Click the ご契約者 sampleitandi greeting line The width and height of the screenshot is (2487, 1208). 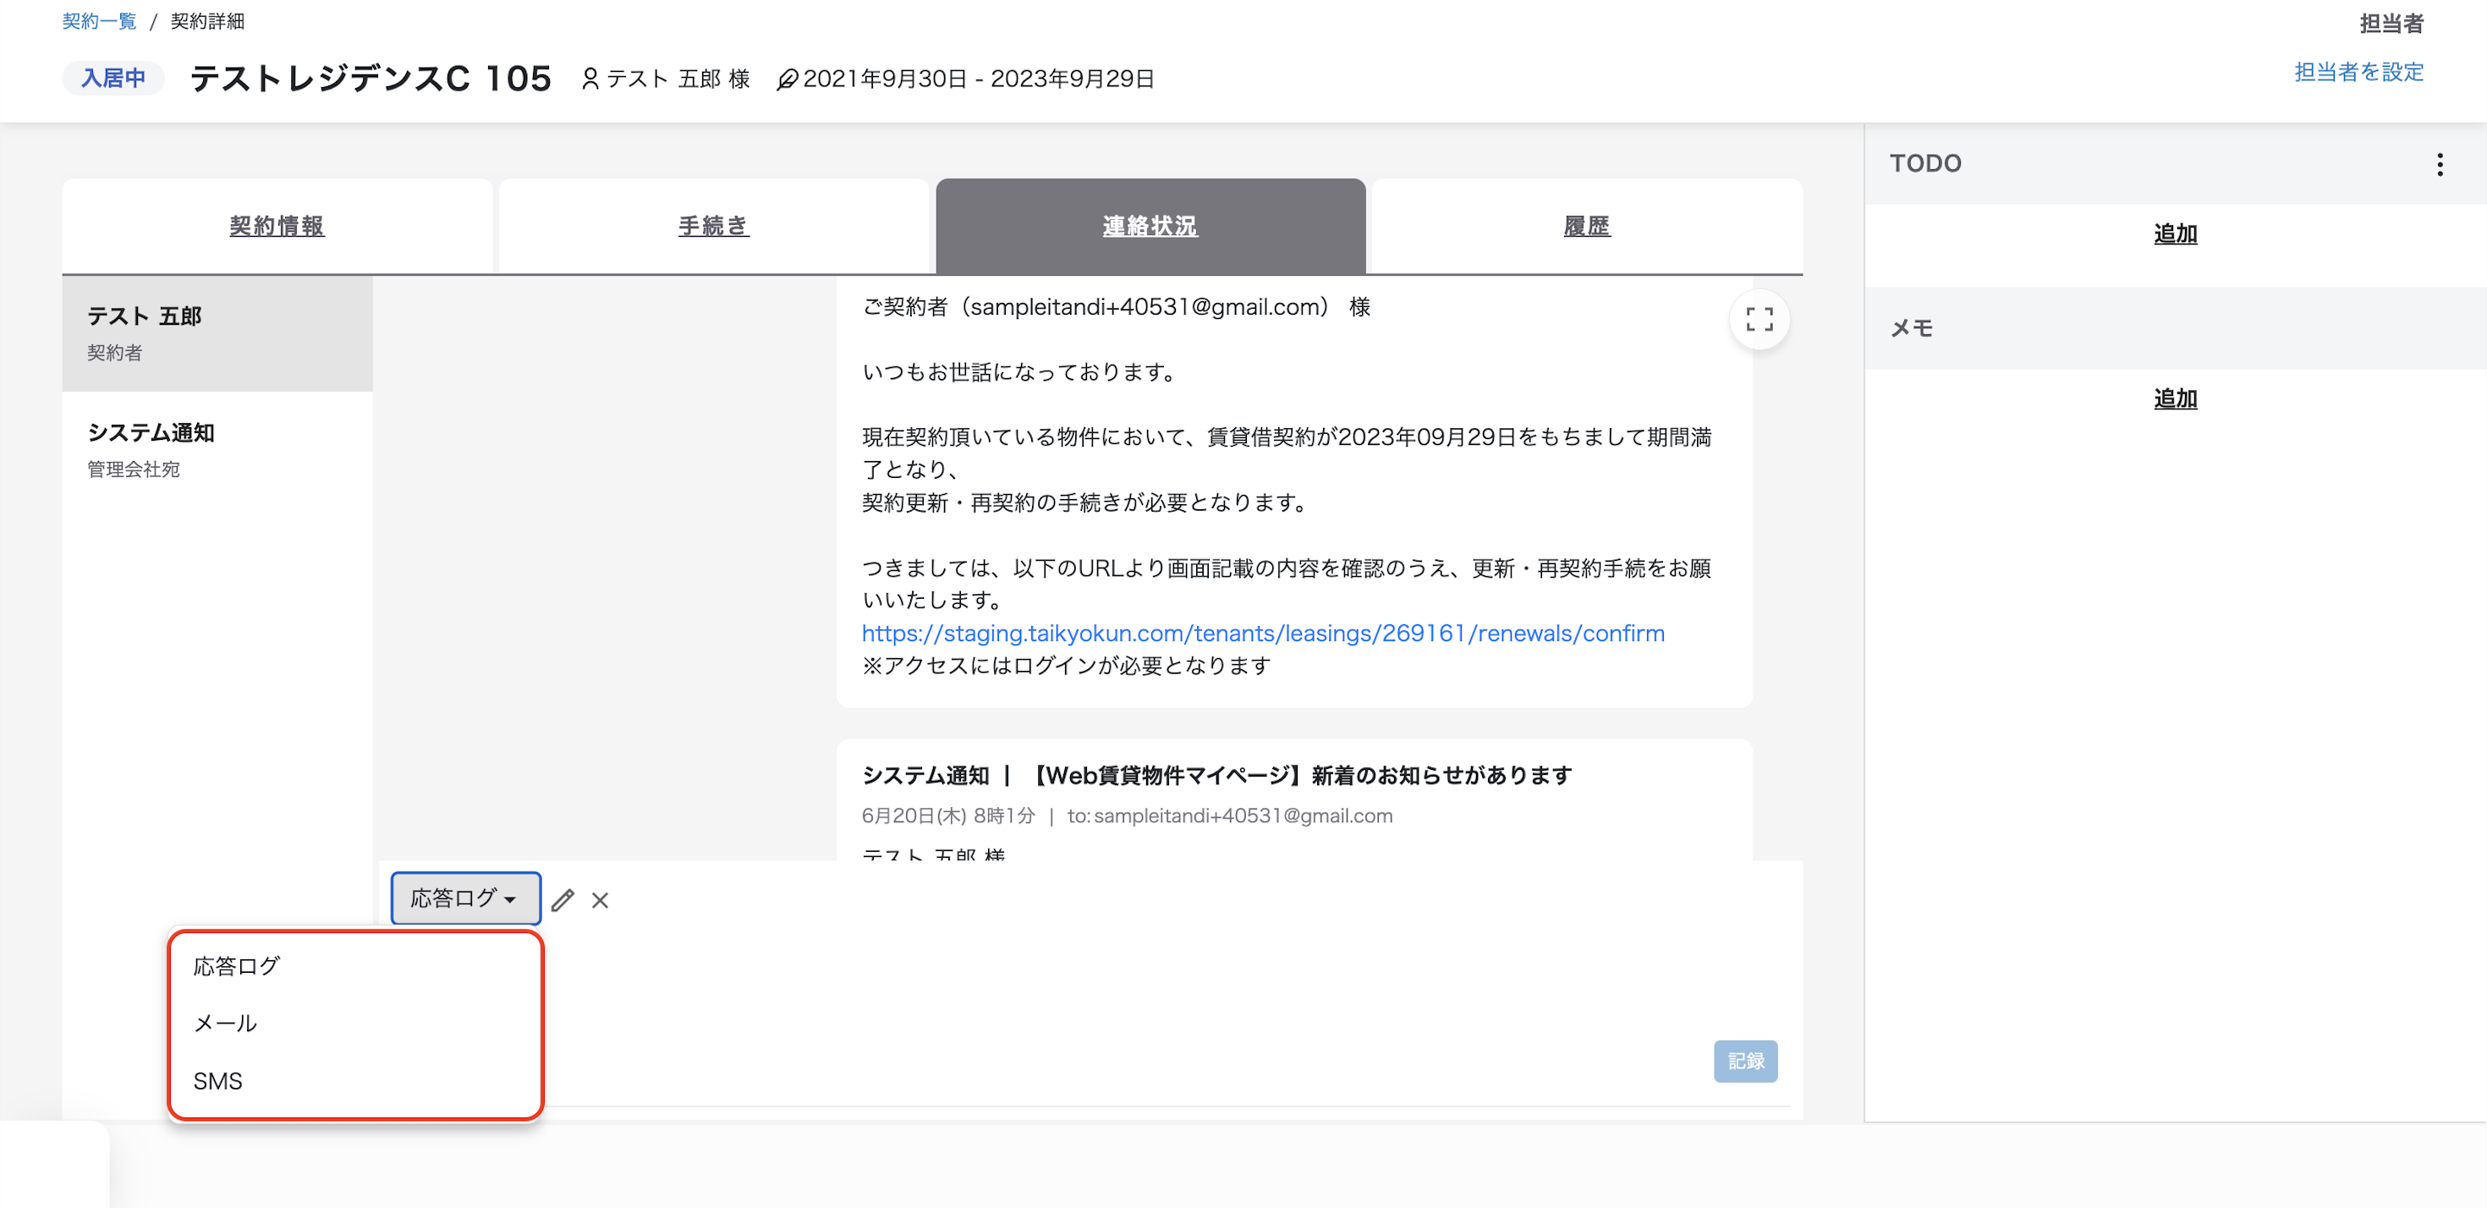click(x=1116, y=307)
